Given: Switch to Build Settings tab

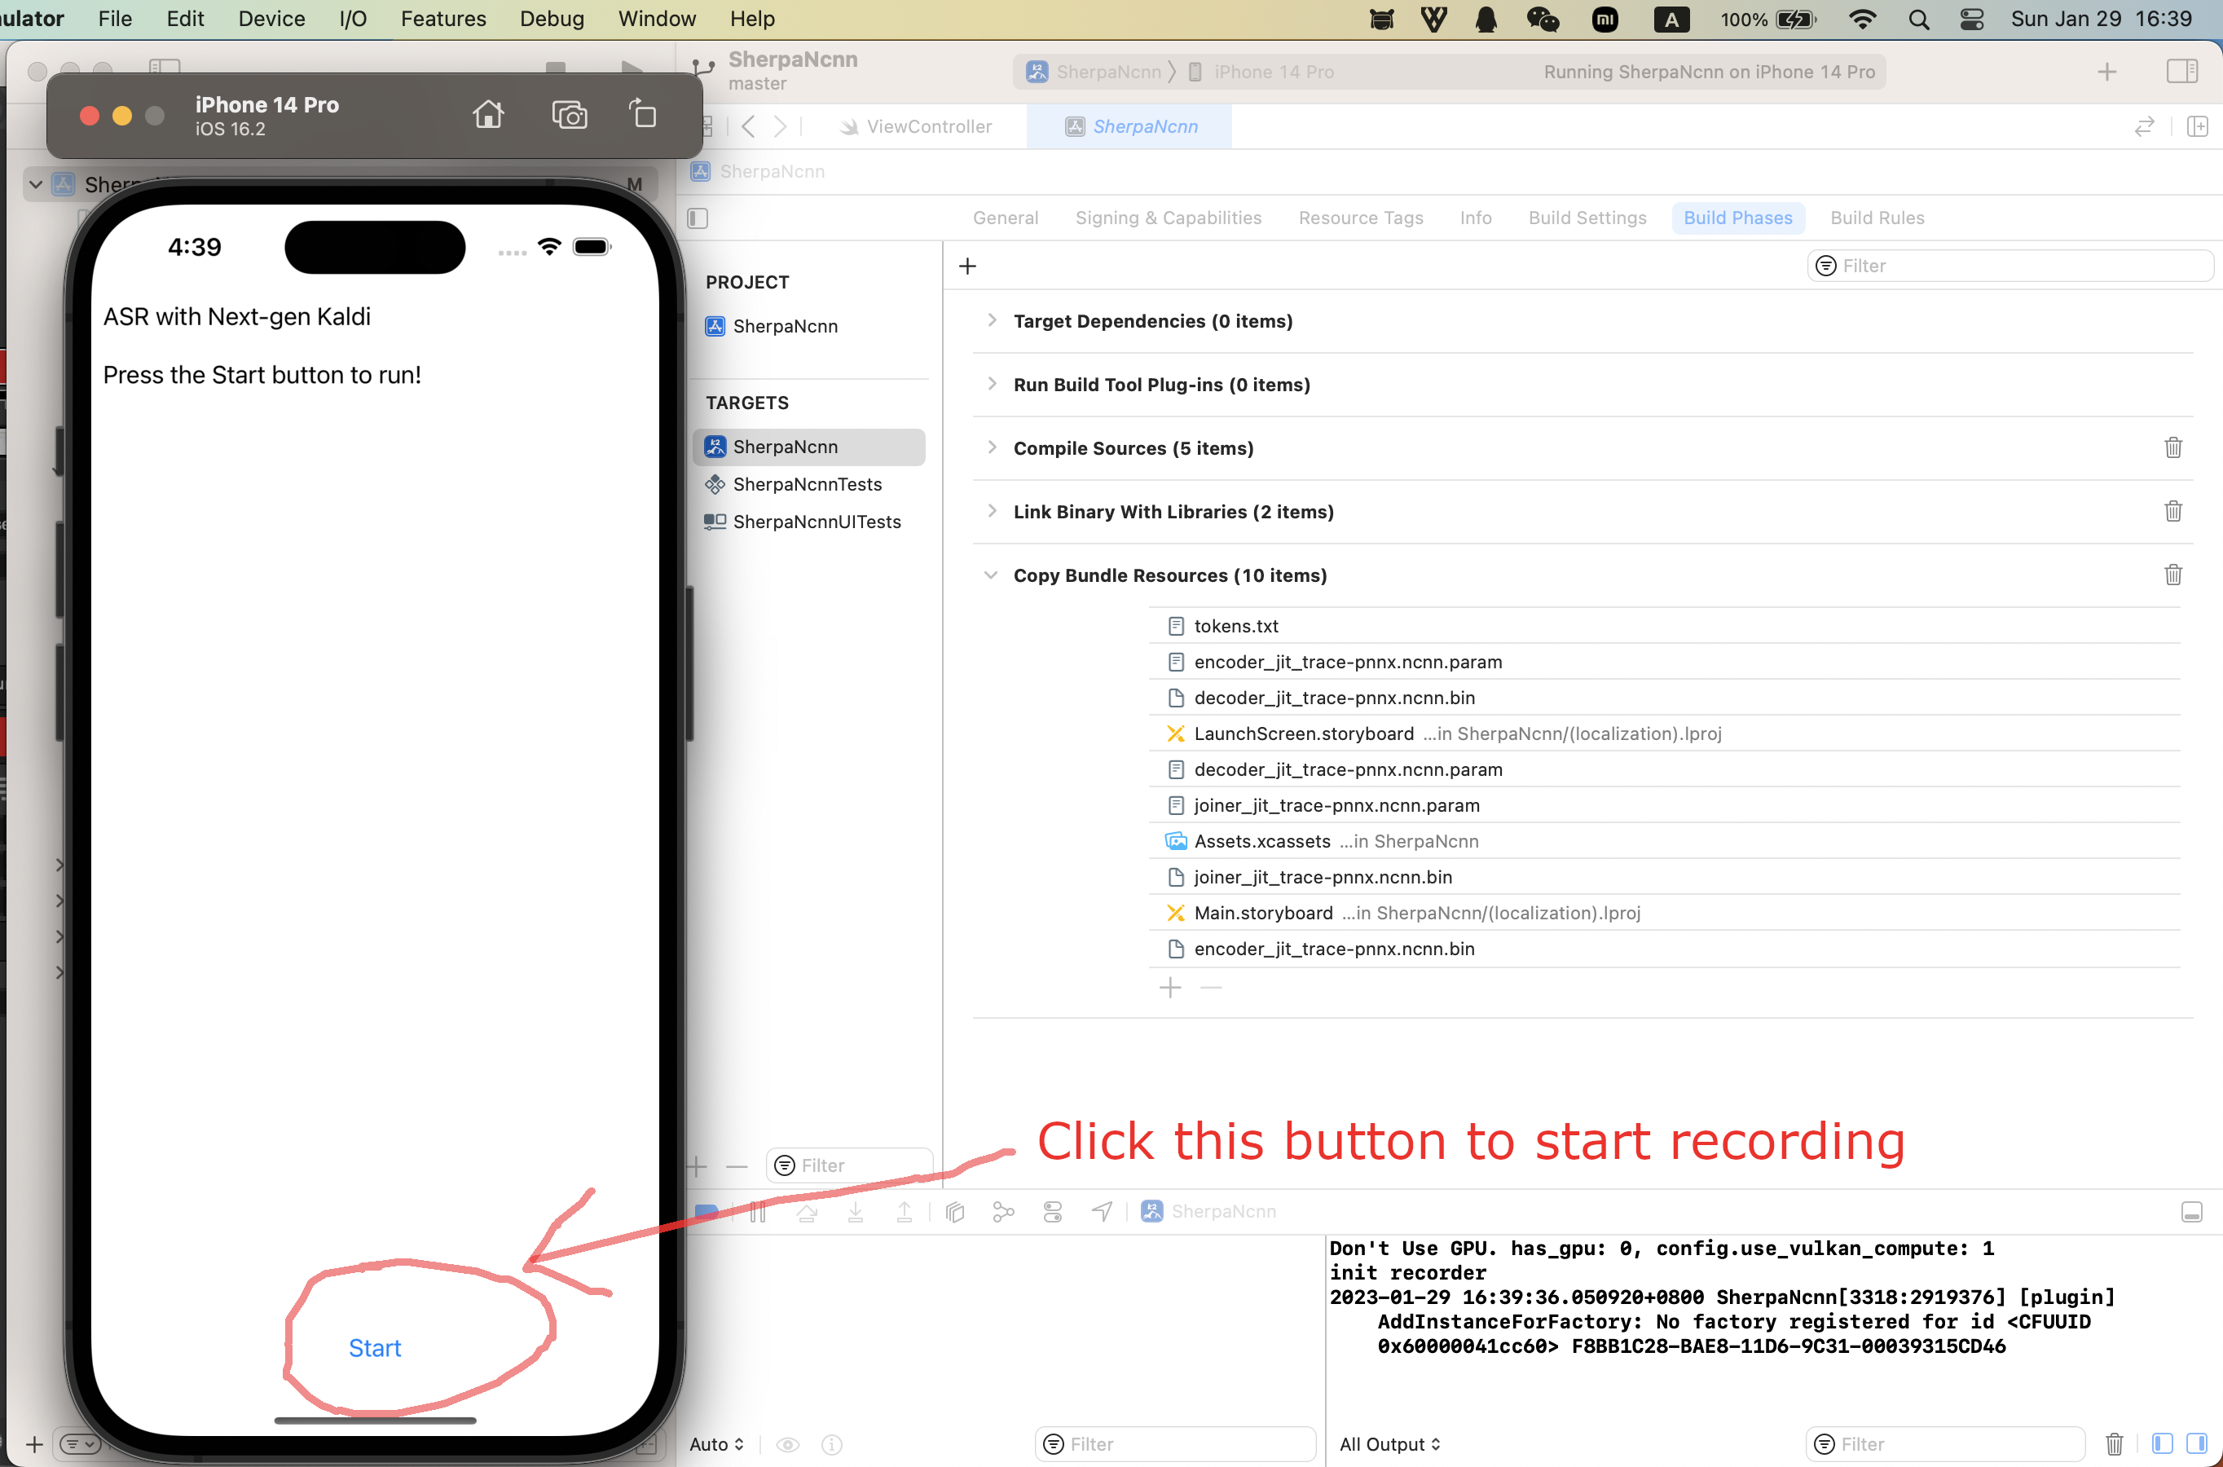Looking at the screenshot, I should (x=1587, y=218).
